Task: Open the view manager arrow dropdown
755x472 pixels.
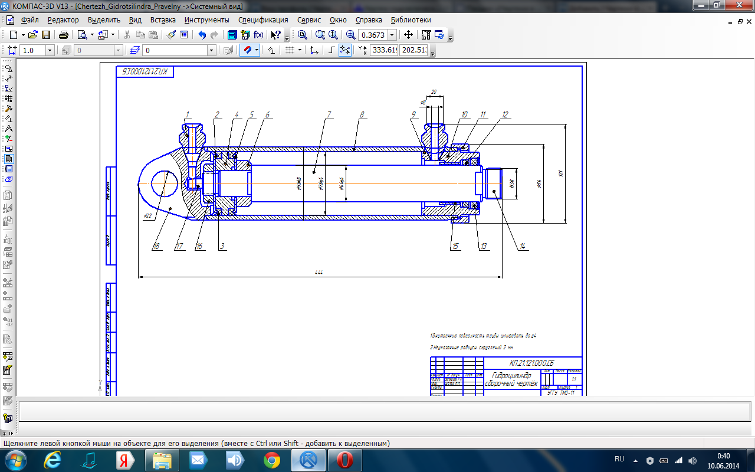Action: 113,35
